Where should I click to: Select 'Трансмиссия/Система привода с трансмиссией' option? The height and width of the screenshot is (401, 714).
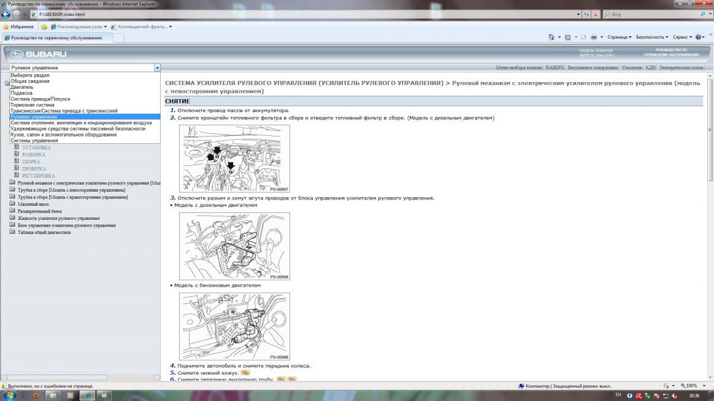85,111
